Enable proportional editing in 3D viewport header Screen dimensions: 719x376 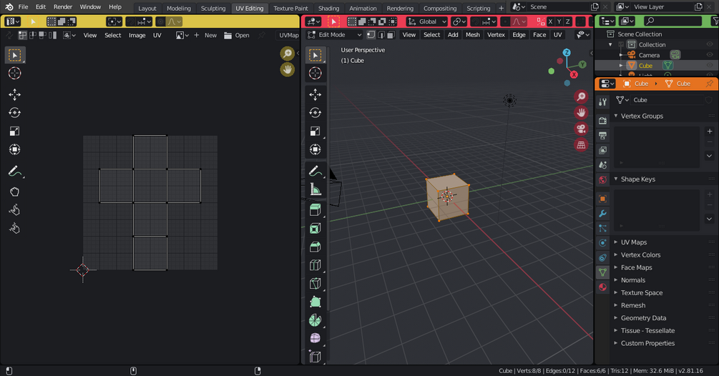point(505,21)
